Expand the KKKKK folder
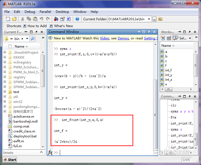Screen dimensions: 201x165 (x=5, y=57)
